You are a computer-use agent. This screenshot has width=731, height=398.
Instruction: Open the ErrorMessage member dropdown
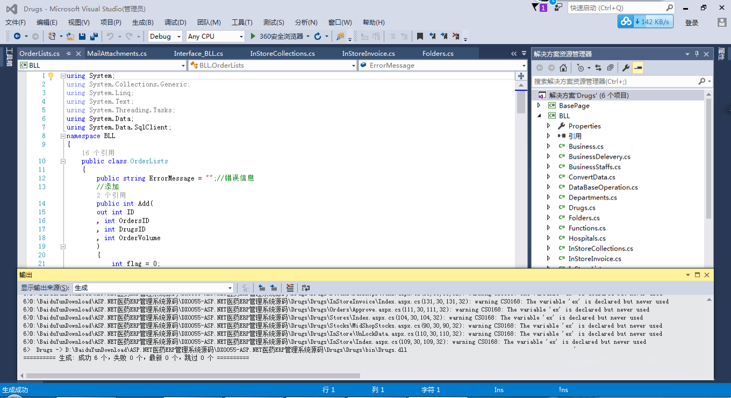(x=443, y=65)
